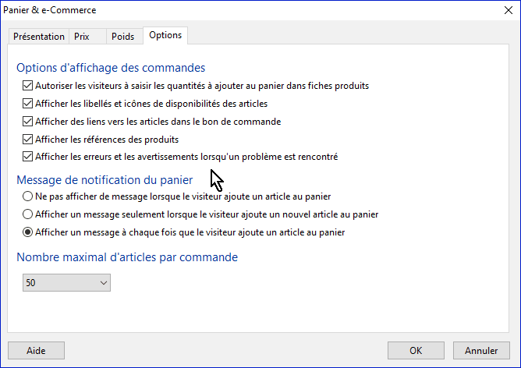Uncheck the visitor quantity entry option
Image resolution: width=521 pixels, height=368 pixels.
(x=28, y=86)
